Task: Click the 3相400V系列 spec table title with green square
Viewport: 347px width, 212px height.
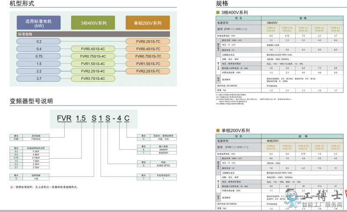Action: [232, 13]
